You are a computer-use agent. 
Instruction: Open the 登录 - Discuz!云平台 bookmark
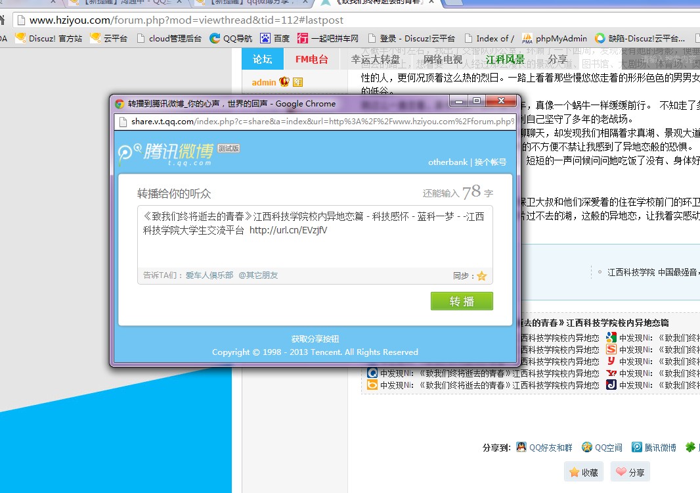click(411, 38)
